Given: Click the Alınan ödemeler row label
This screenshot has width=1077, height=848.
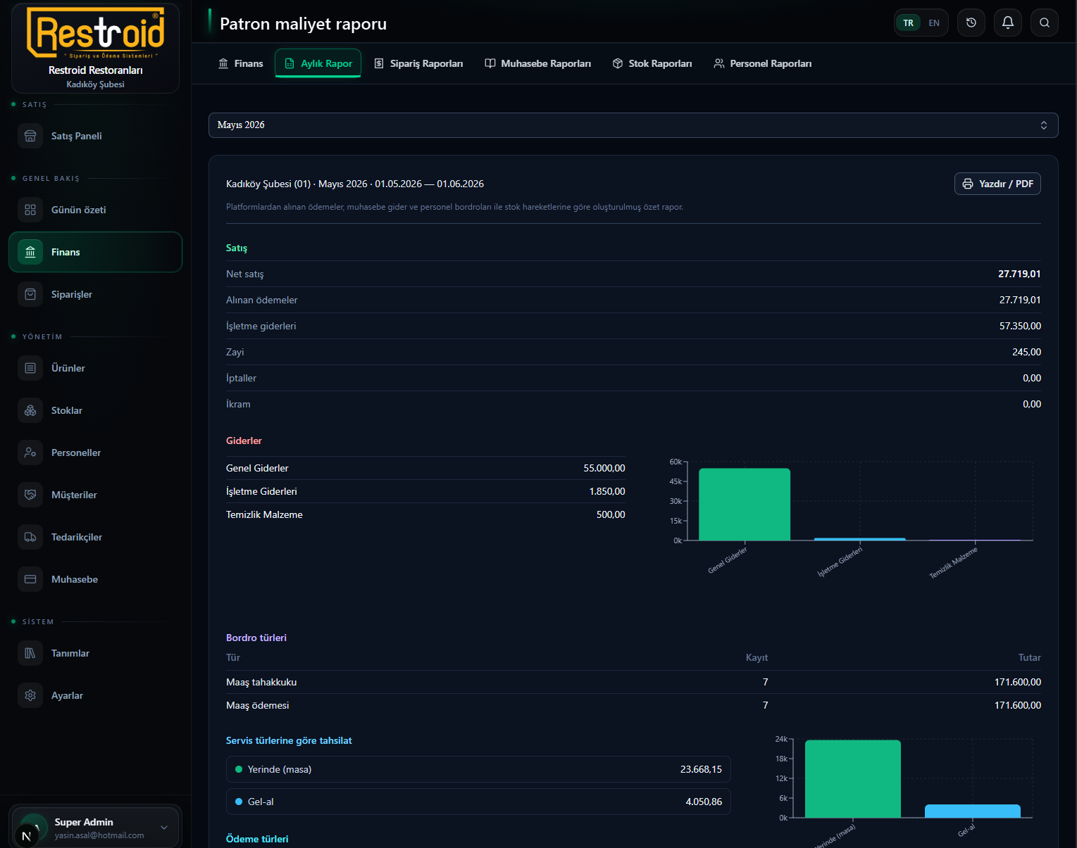Looking at the screenshot, I should click(x=262, y=300).
